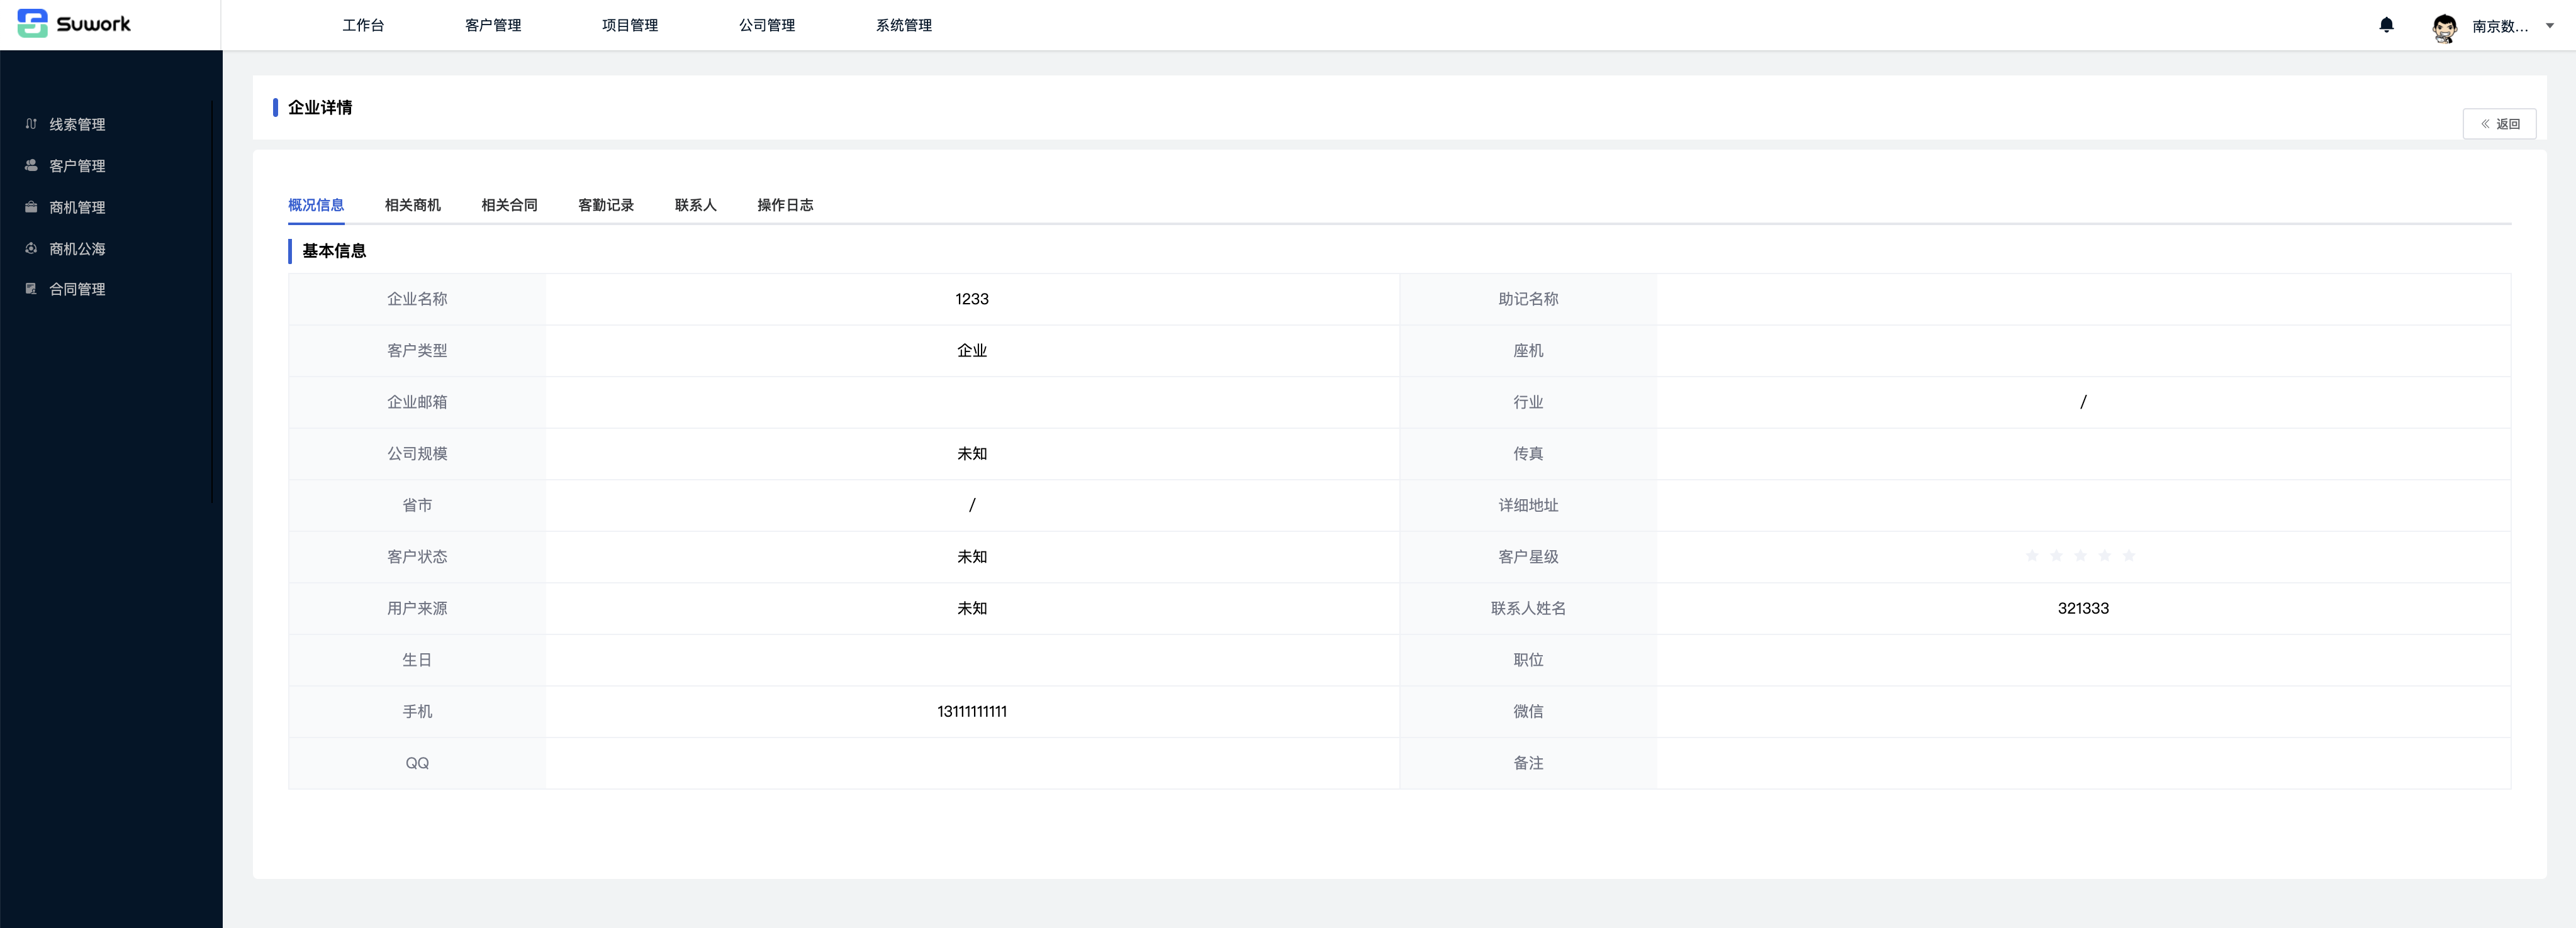This screenshot has width=2576, height=928.
Task: Click the 基本信息 section heading
Action: coord(334,251)
